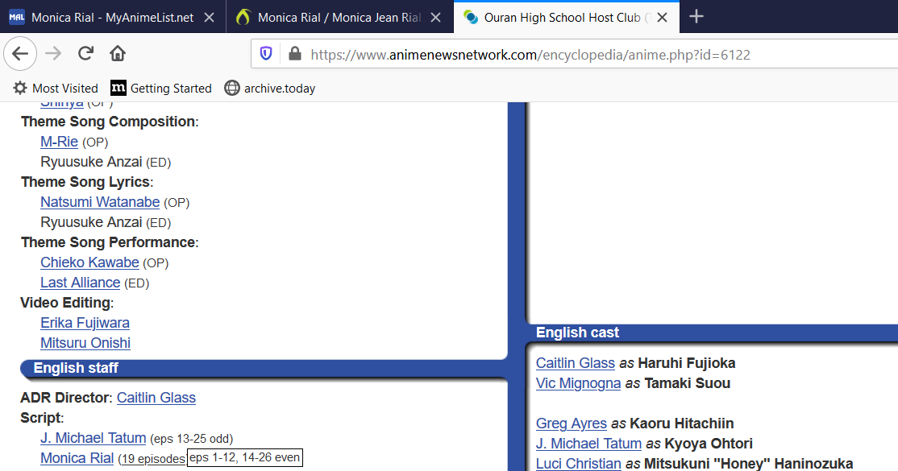898x471 pixels.
Task: Click the ADR Director label
Action: coord(66,398)
